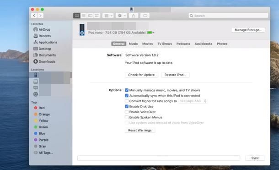Click the Share toolbar icon
Image resolution: width=279 pixels, height=170 pixels.
click(x=134, y=16)
